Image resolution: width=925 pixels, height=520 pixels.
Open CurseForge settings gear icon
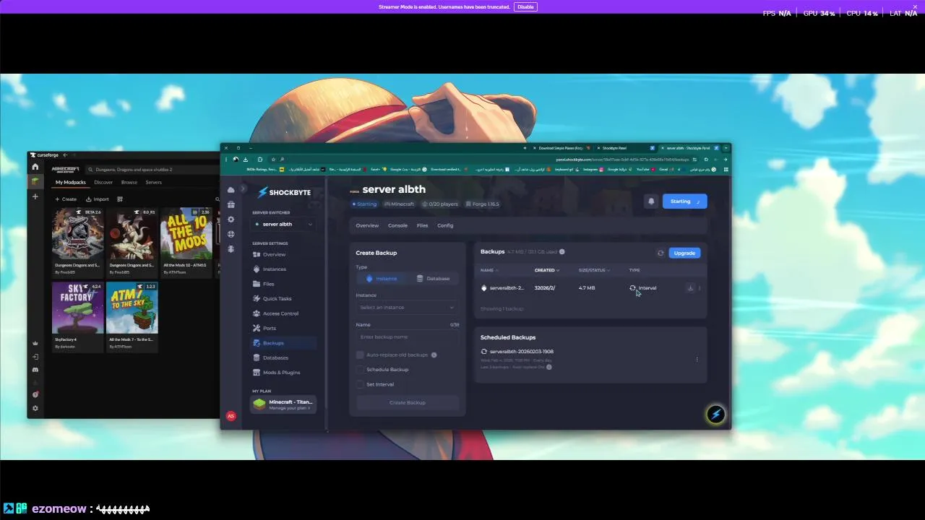35,408
